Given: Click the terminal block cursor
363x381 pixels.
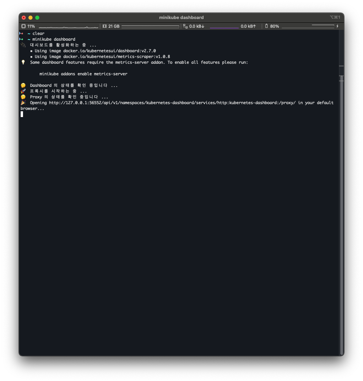Looking at the screenshot, I should click(22, 114).
